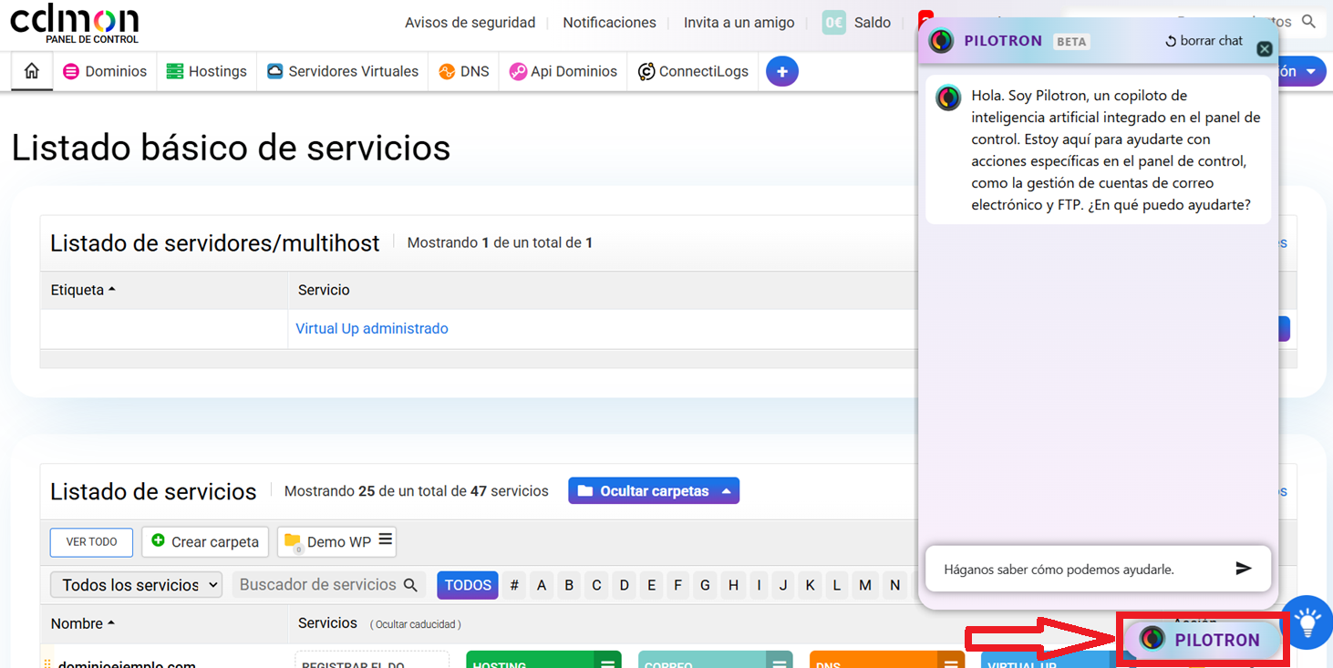Select TODOS letter filter
The image size is (1333, 668).
tap(468, 585)
